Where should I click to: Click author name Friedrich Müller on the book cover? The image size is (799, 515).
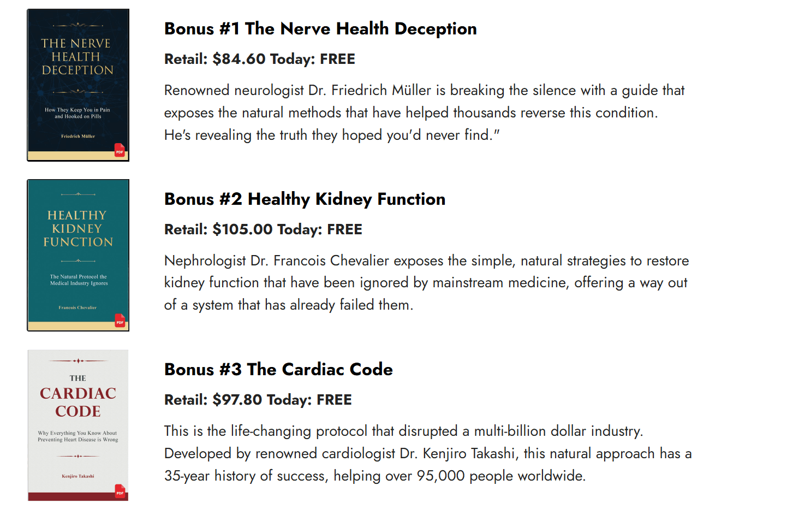point(78,137)
